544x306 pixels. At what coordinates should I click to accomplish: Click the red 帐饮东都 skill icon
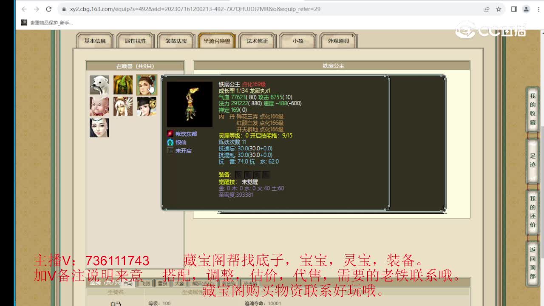coord(170,133)
